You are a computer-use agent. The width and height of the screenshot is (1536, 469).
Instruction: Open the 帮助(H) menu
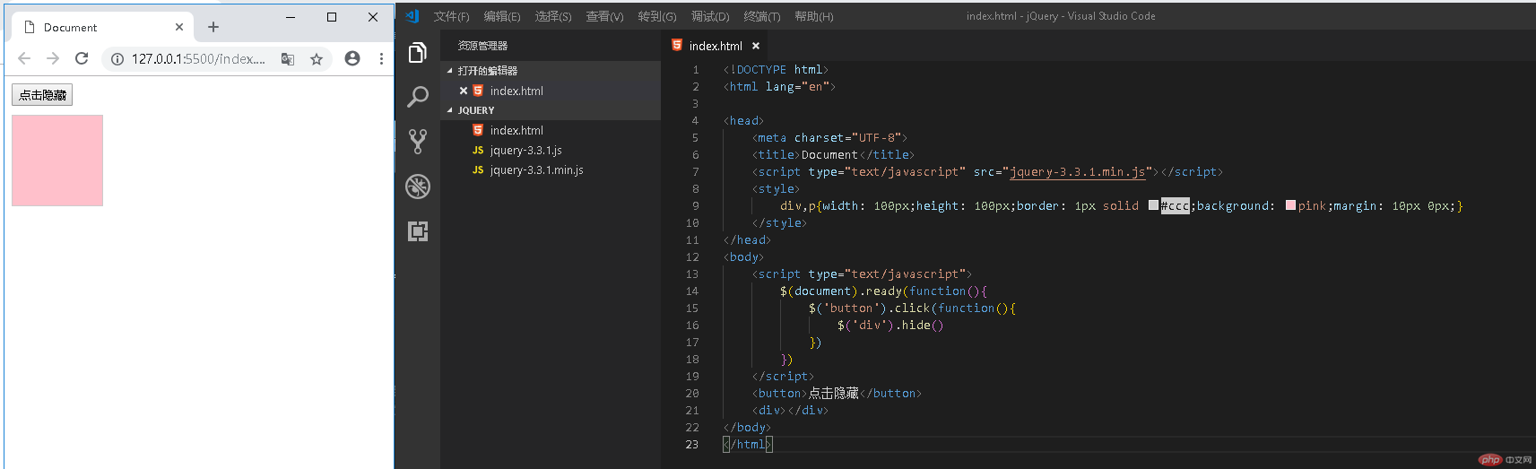click(x=813, y=16)
